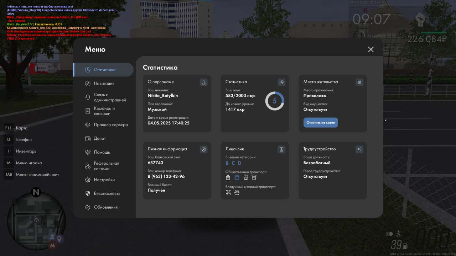Click the Настройки gear icon

click(x=88, y=180)
